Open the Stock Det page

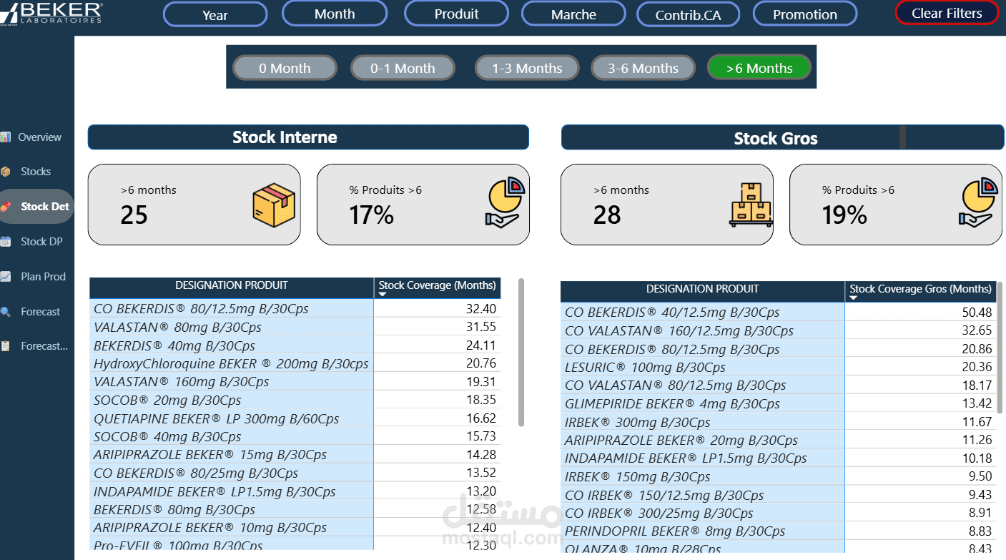[x=45, y=207]
